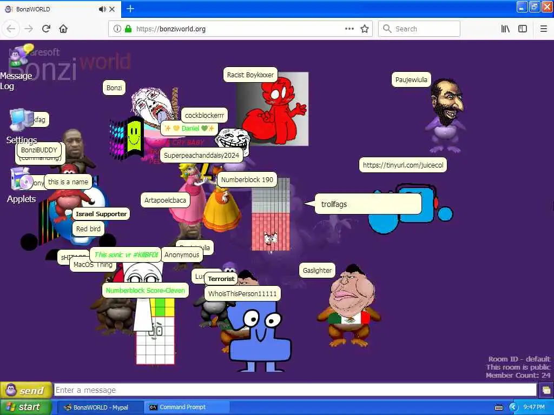554x415 pixels.
Task: Click the browser forward arrow
Action: pos(29,29)
